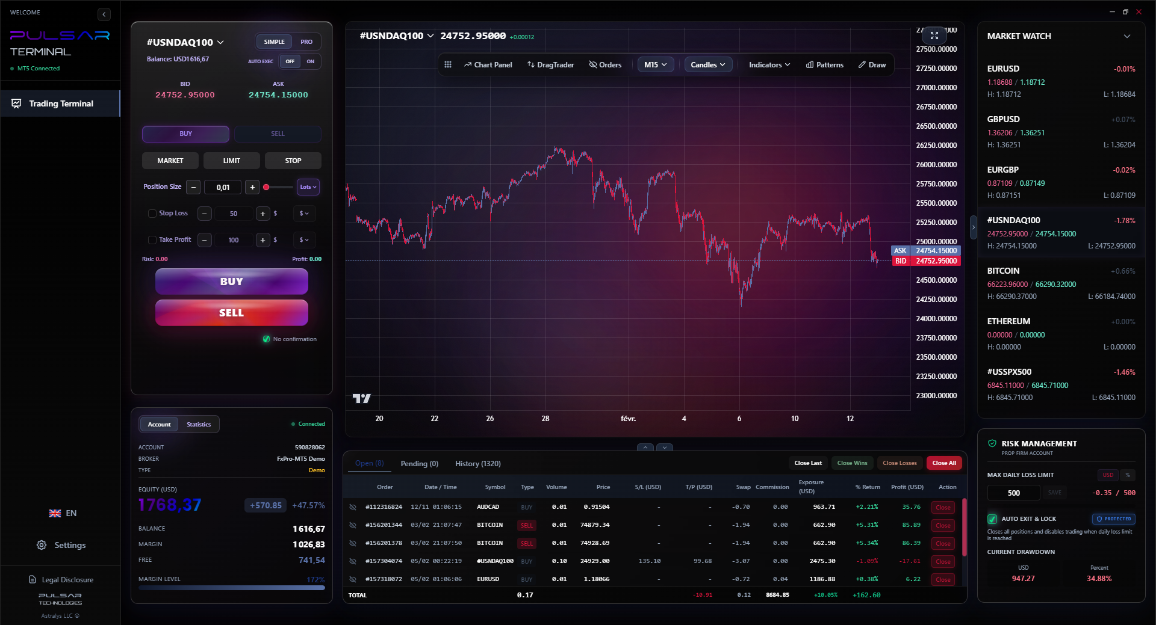Toggle AUTO EXEC to ON

tap(311, 61)
